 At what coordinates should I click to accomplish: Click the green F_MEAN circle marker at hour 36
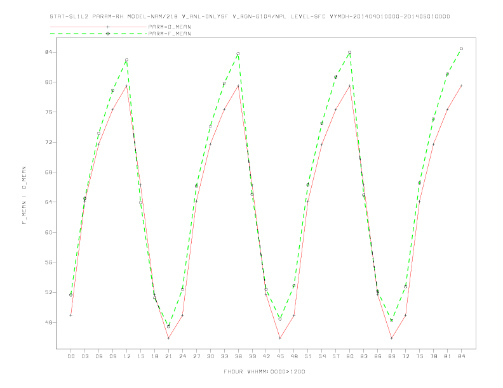coord(238,54)
